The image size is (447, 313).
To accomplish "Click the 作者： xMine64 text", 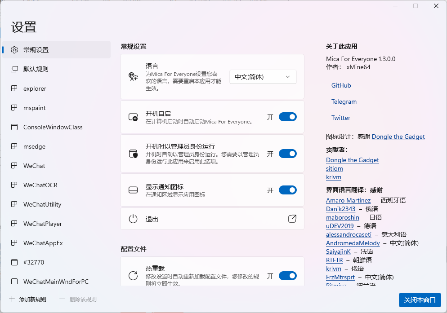I will 348,67.
